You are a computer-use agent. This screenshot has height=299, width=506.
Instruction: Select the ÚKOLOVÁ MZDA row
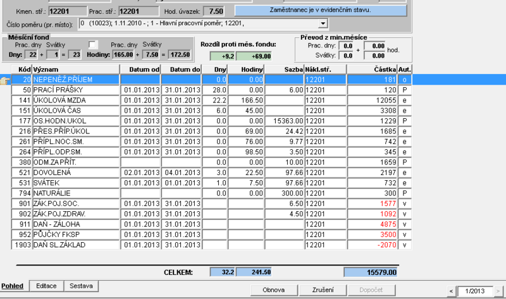click(x=211, y=101)
